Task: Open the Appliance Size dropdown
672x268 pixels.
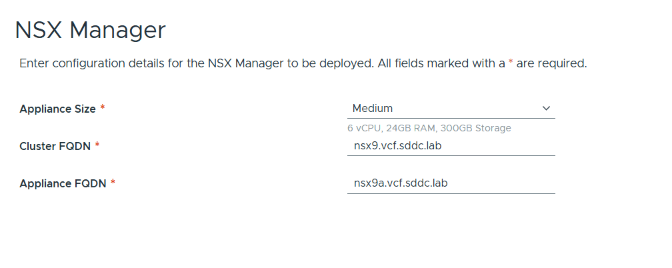Action: 451,108
